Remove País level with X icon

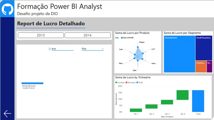point(103,49)
